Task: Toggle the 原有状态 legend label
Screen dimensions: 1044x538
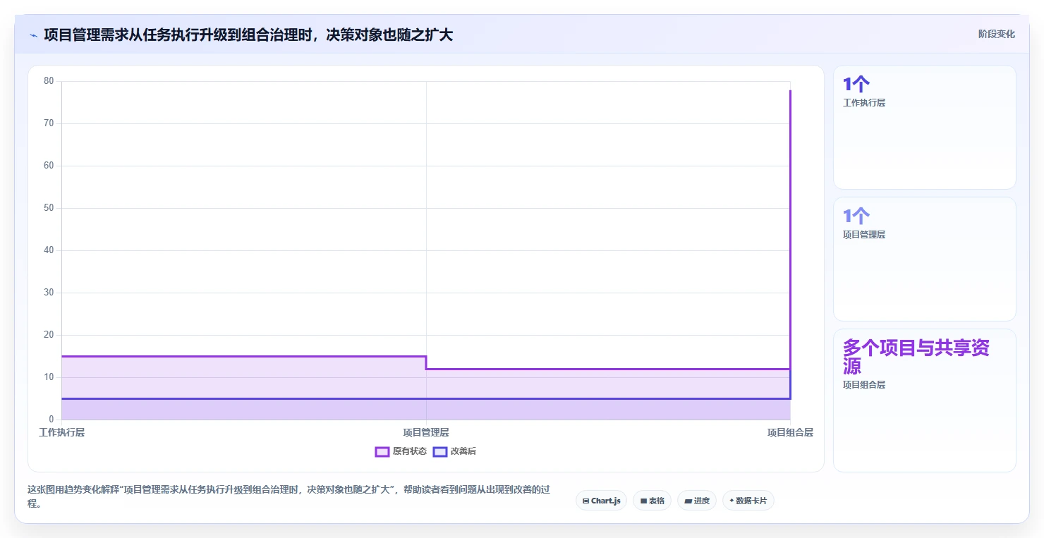Action: click(410, 451)
